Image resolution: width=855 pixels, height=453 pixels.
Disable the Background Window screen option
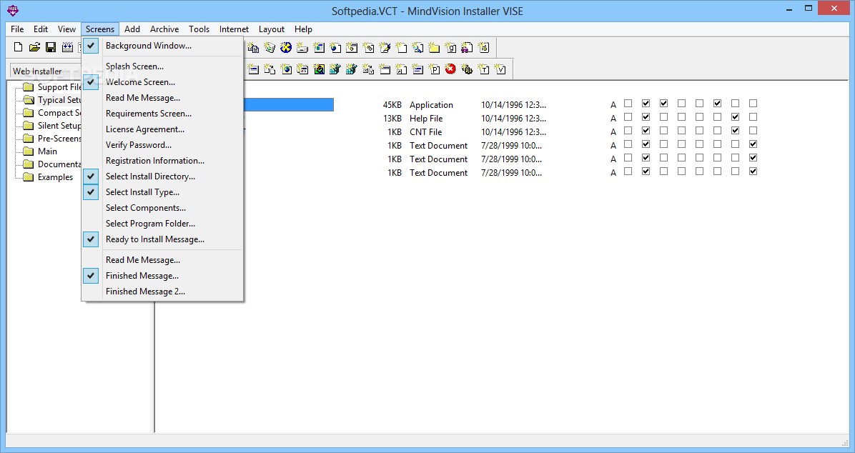click(162, 46)
